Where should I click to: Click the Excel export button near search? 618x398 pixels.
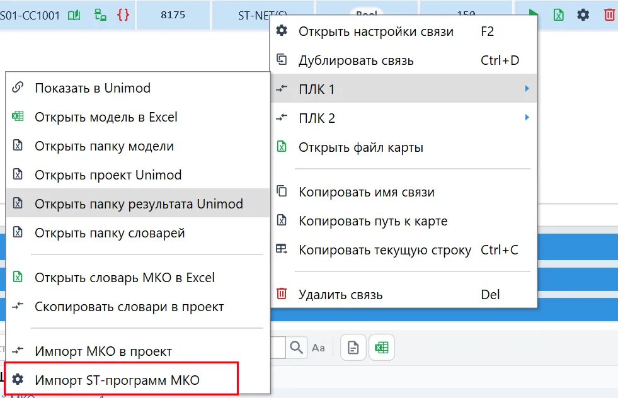tap(382, 348)
